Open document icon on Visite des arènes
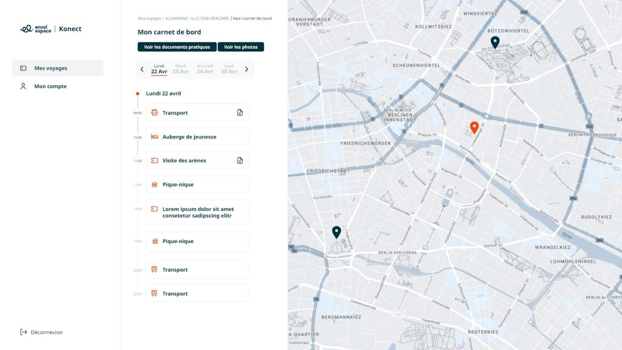This screenshot has height=350, width=622. click(x=240, y=160)
